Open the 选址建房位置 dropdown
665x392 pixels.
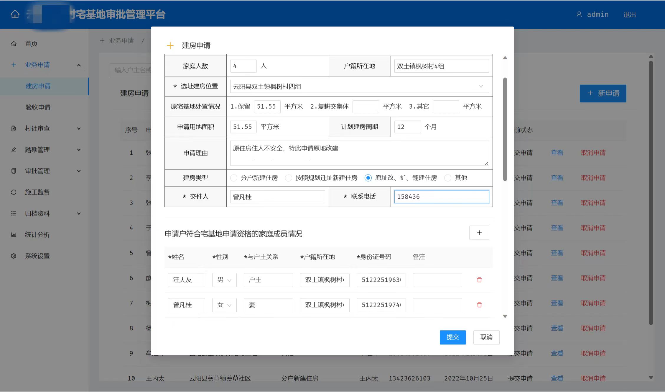(359, 86)
